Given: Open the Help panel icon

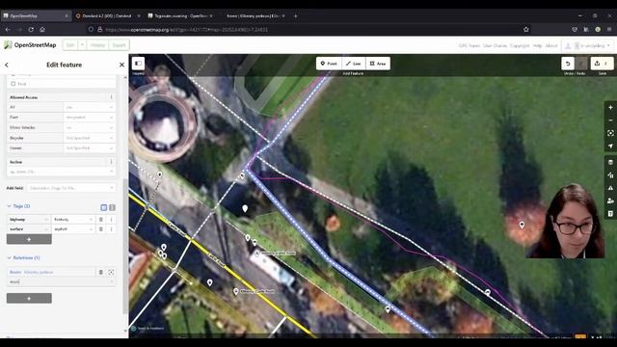Looking at the screenshot, I should click(610, 214).
